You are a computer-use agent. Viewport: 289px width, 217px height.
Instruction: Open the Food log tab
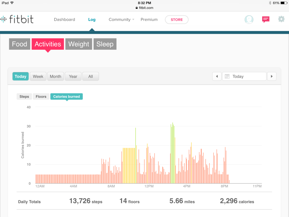(x=20, y=44)
